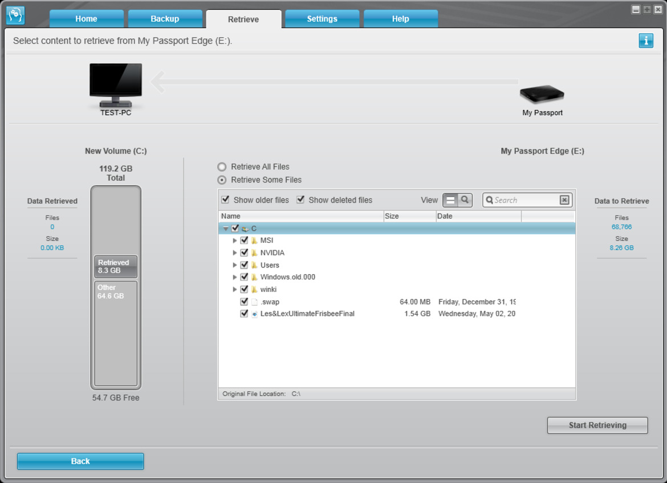Switch to magnifier search view icon
The height and width of the screenshot is (483, 667).
tap(465, 200)
